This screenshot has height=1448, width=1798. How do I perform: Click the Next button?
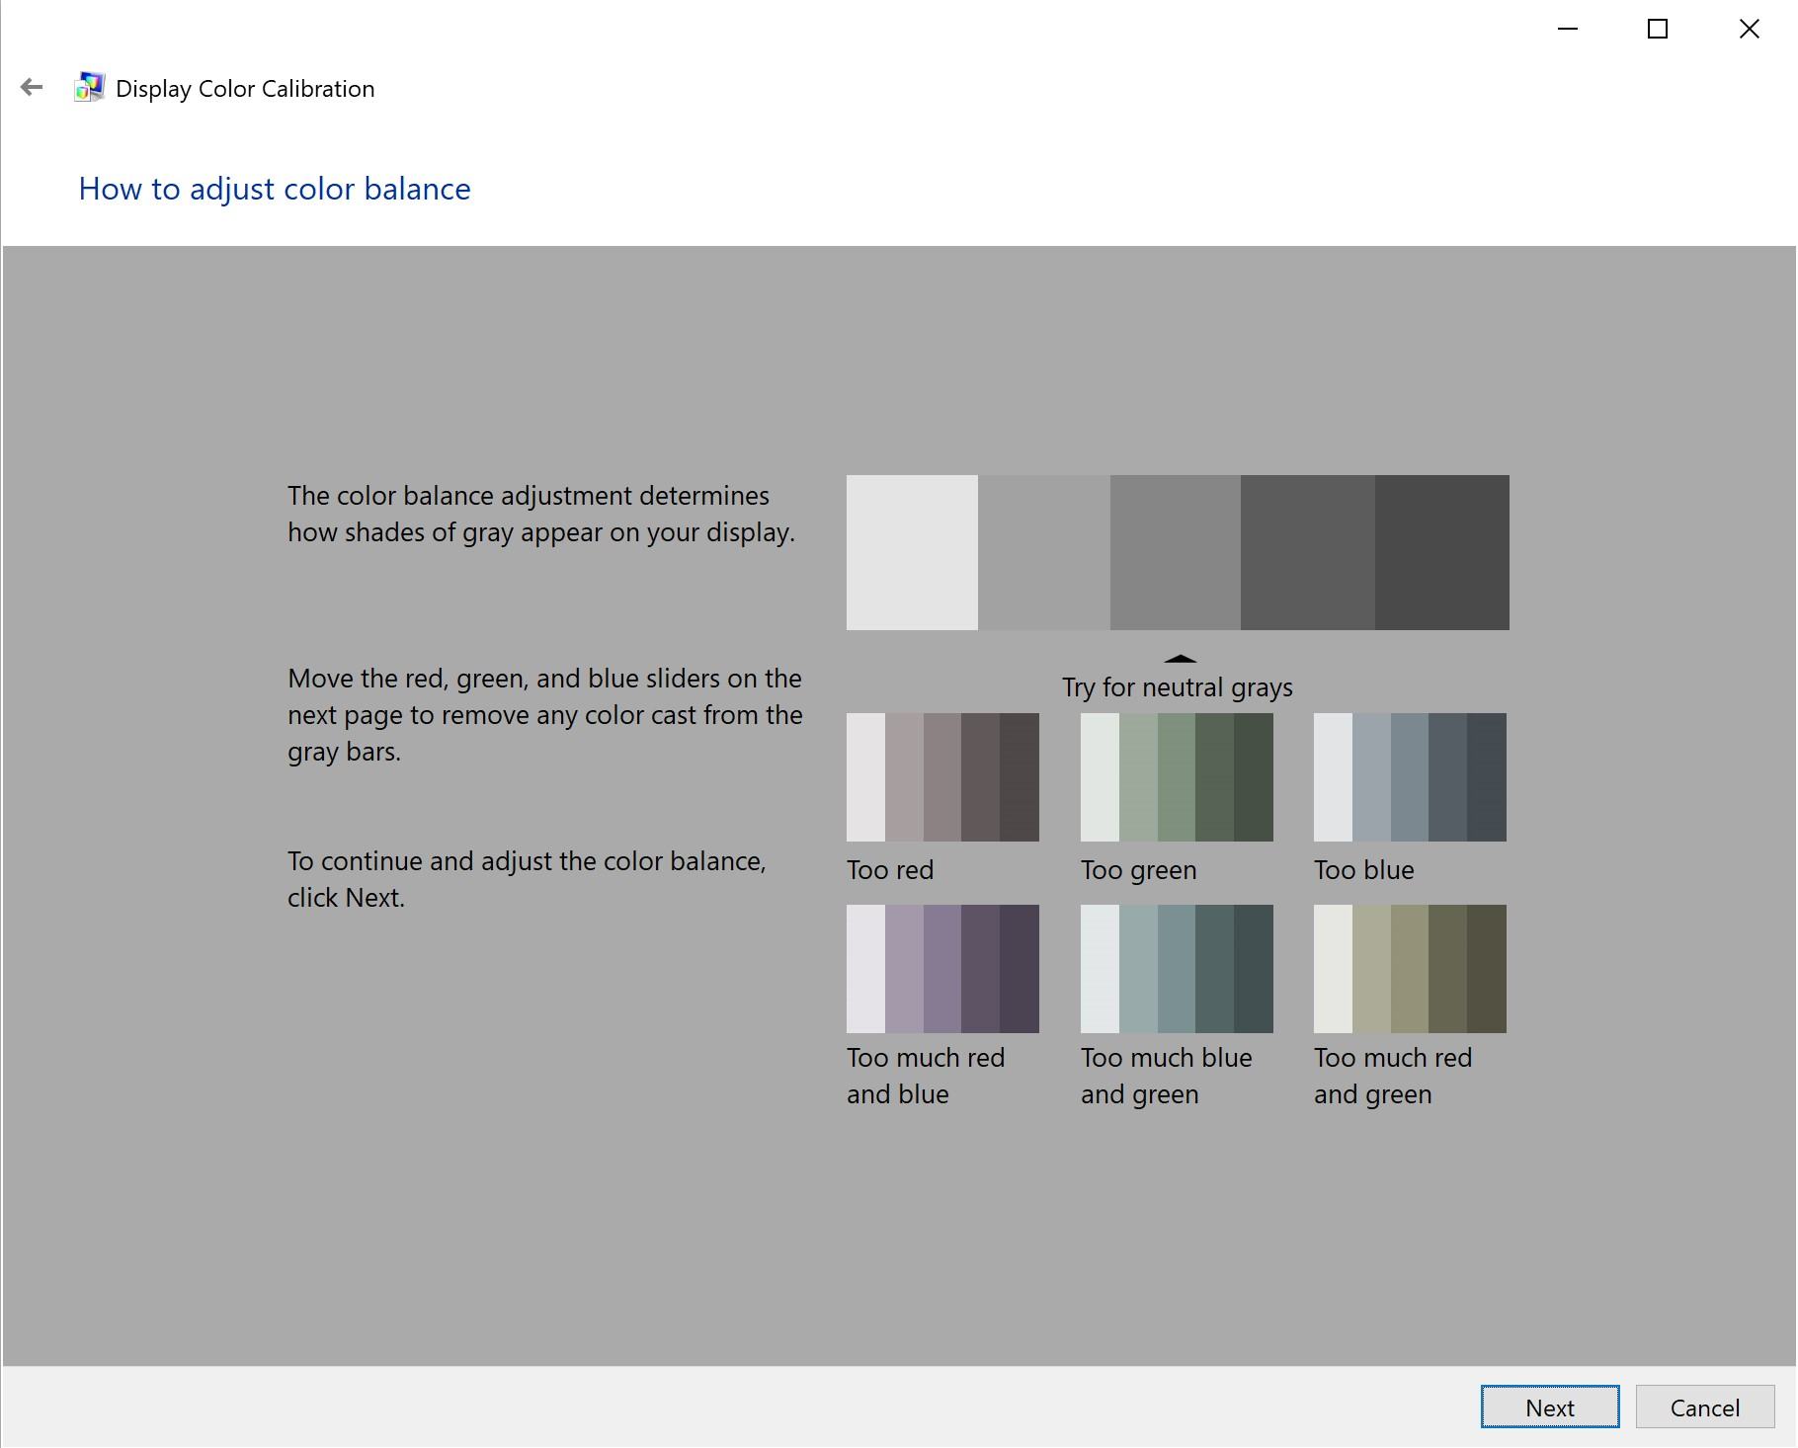click(1549, 1407)
